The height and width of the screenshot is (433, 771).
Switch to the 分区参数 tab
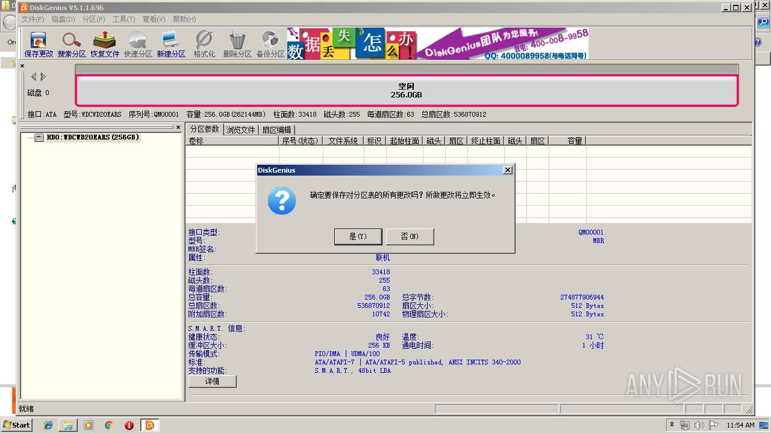tap(205, 129)
